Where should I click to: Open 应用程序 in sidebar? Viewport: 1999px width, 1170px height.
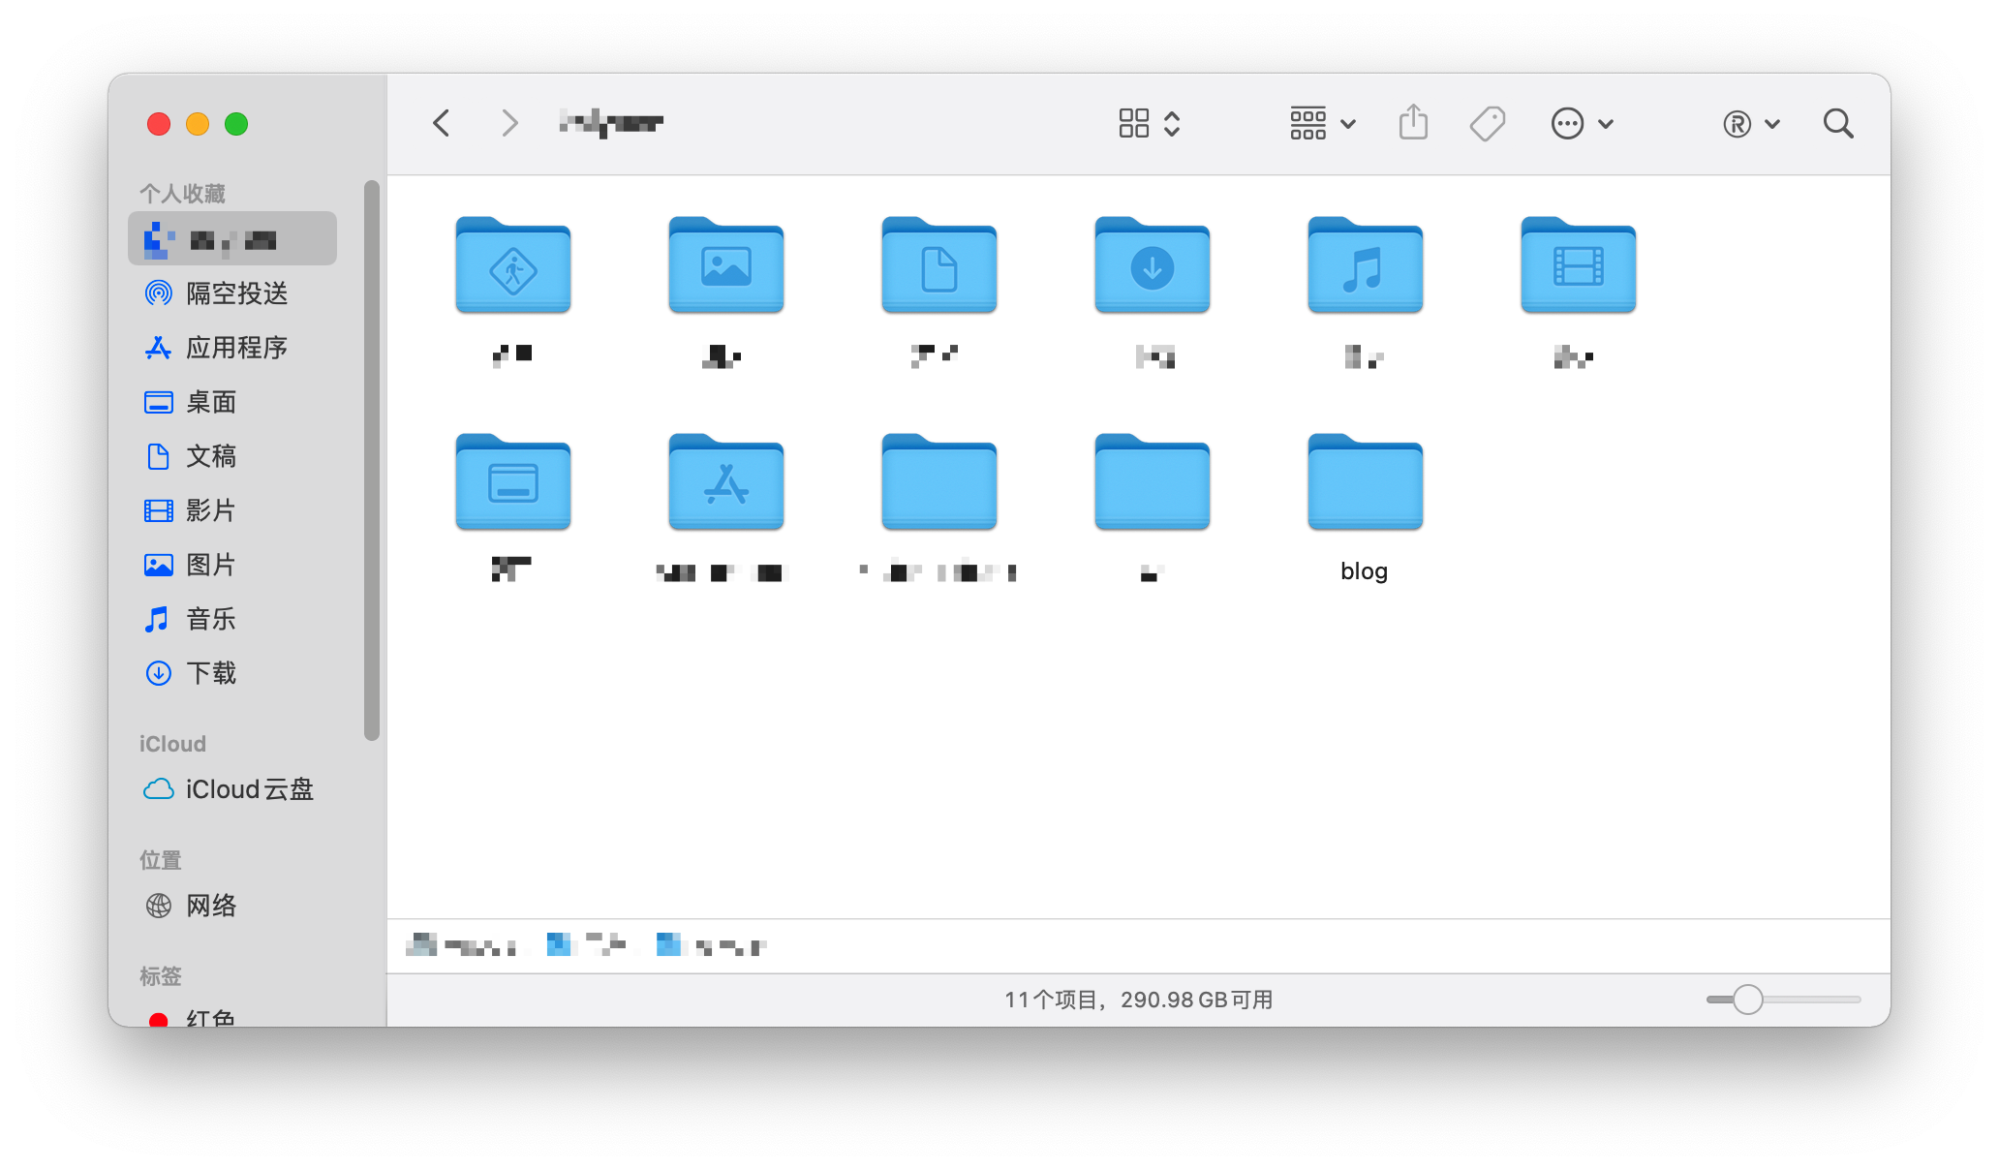(235, 348)
